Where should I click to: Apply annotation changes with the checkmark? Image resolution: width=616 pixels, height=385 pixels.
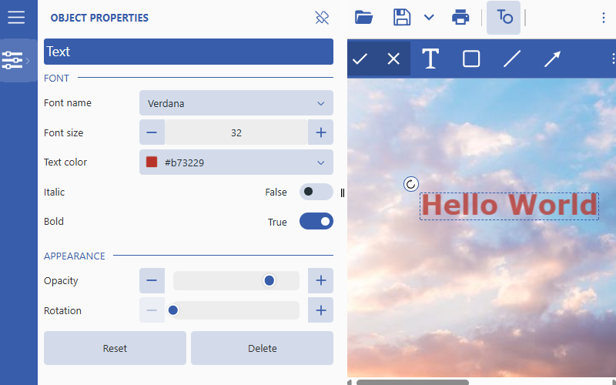(x=360, y=59)
